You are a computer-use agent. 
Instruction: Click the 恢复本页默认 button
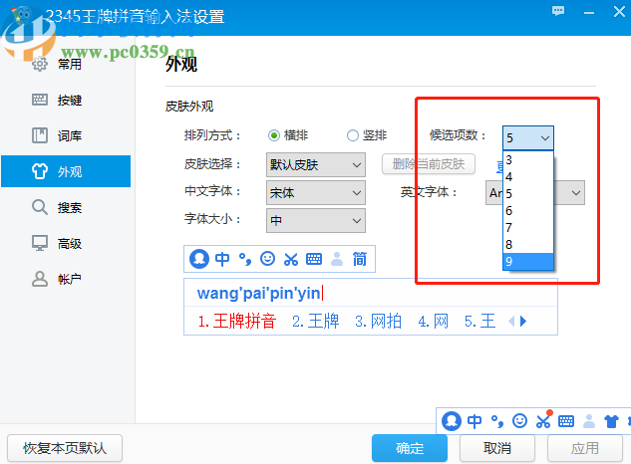tap(65, 448)
